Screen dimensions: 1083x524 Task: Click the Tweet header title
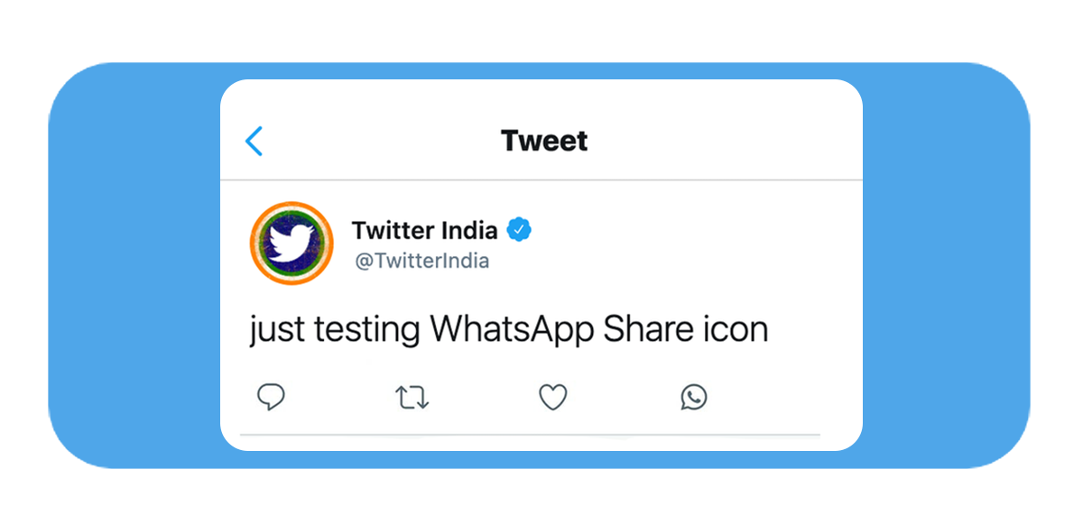point(544,142)
